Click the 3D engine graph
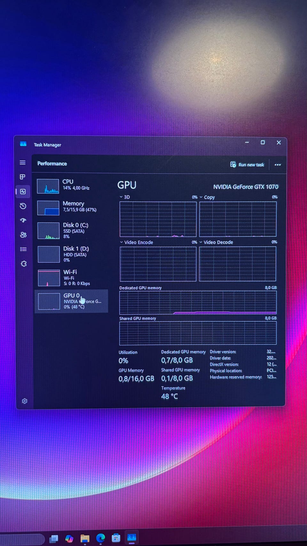 [x=158, y=219]
